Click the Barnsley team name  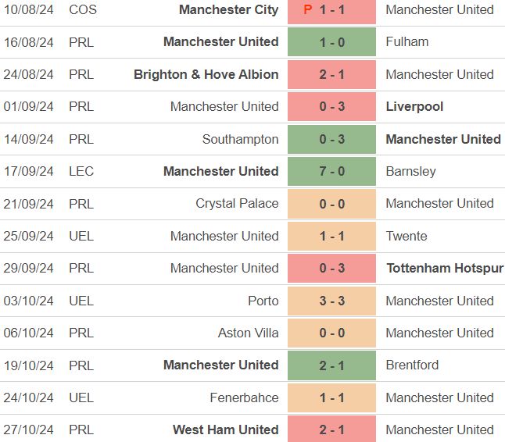410,172
